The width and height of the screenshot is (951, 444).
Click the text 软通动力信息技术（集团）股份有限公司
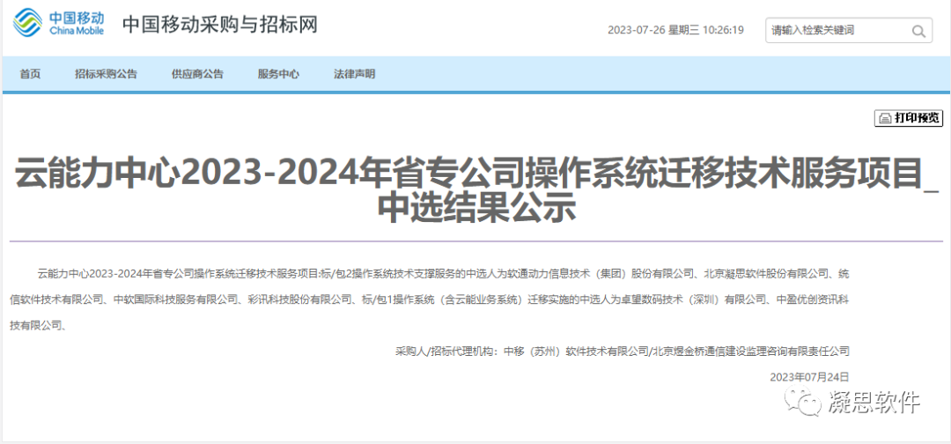pos(601,274)
